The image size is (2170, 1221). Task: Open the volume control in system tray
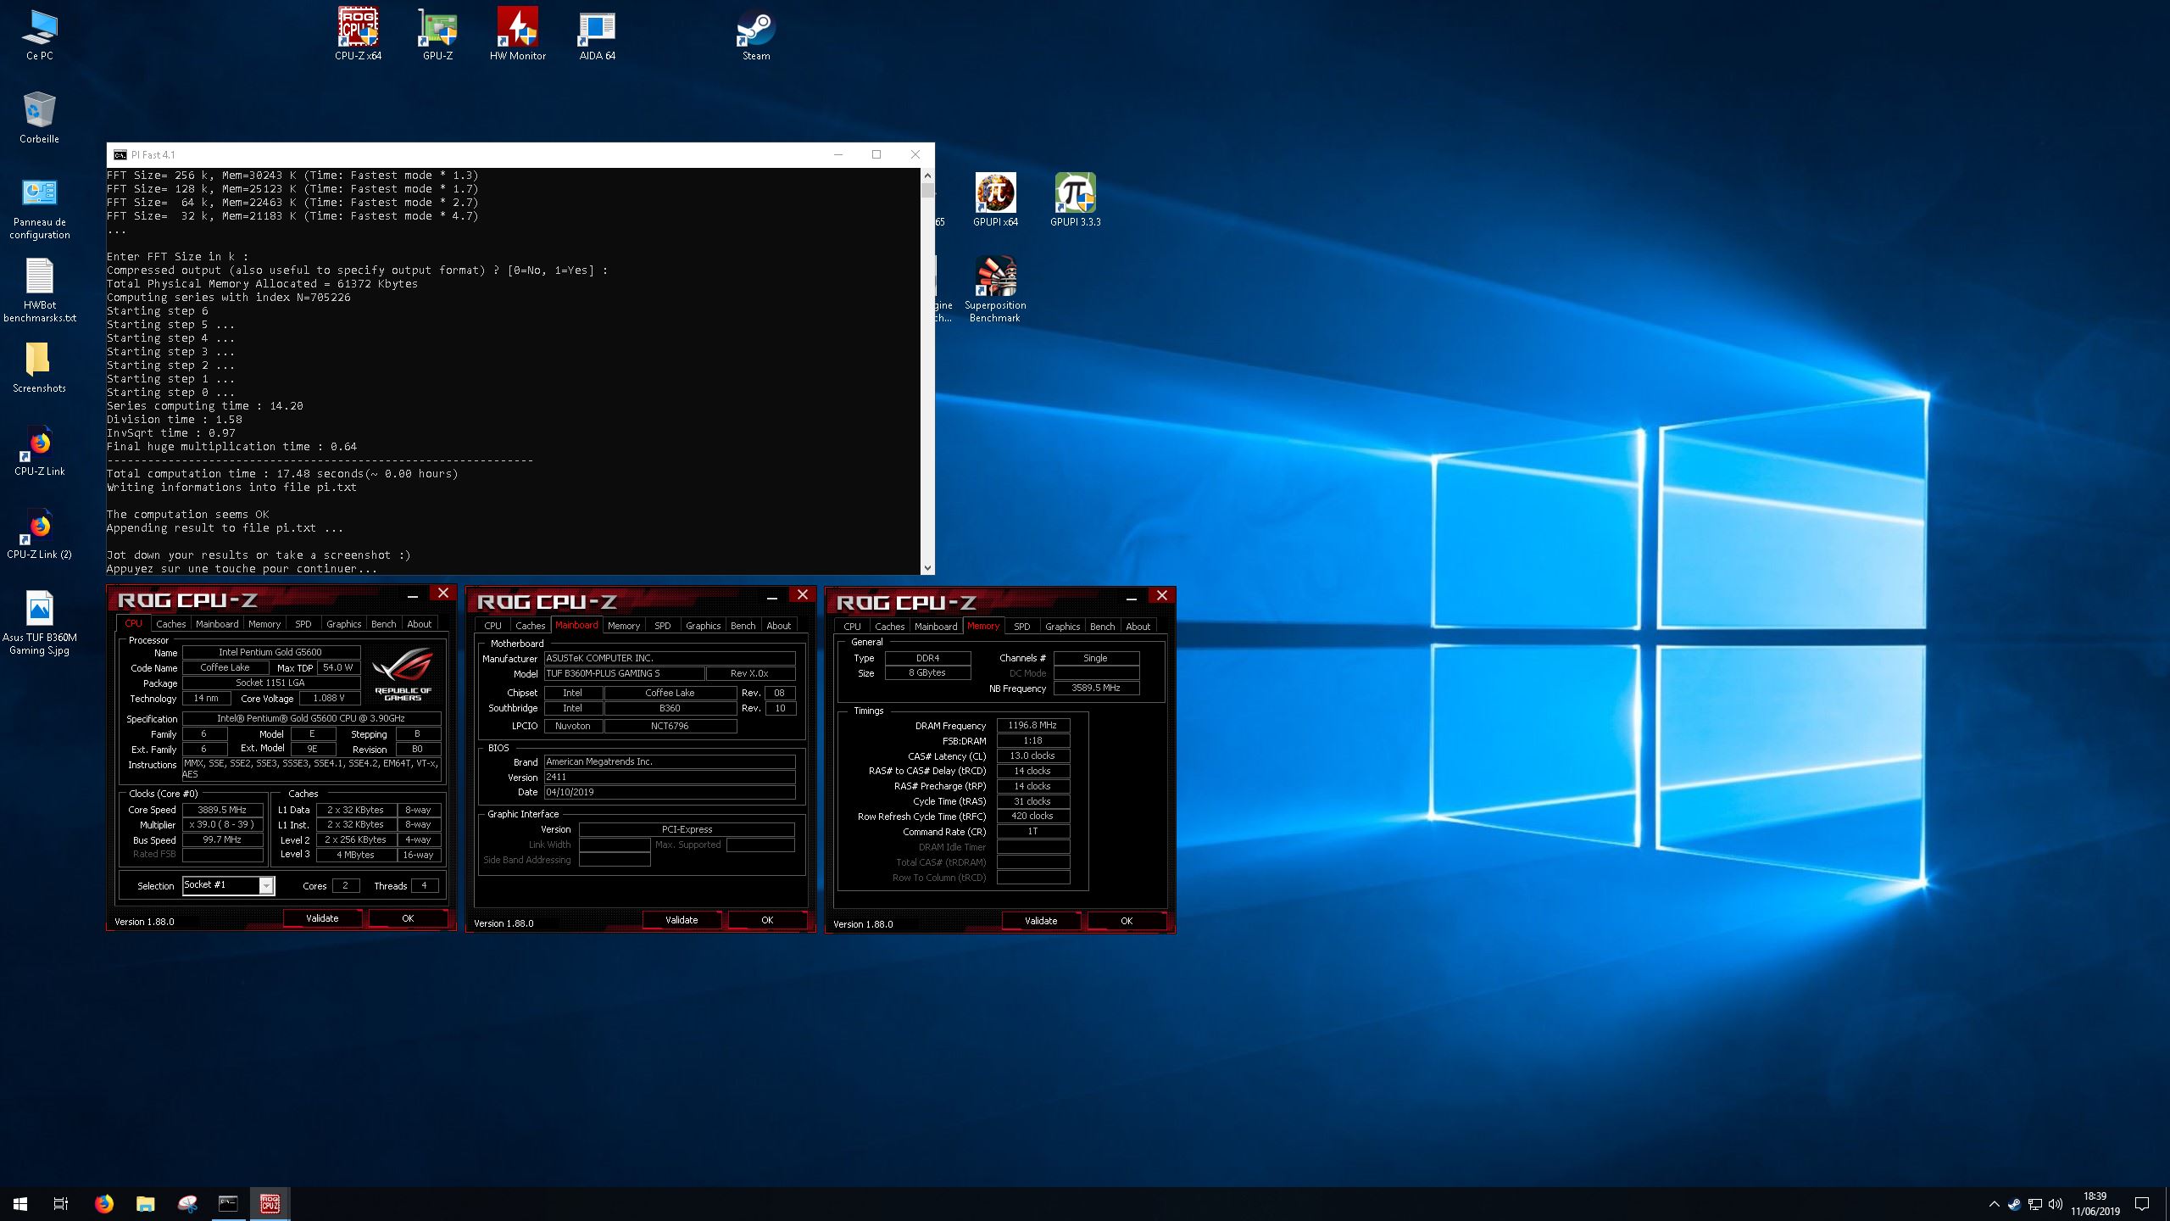coord(2055,1204)
